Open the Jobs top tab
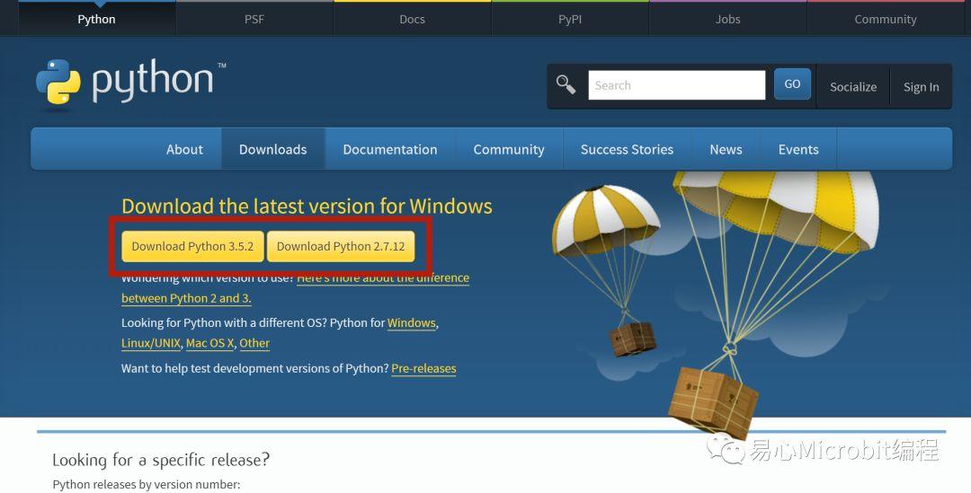 (727, 19)
